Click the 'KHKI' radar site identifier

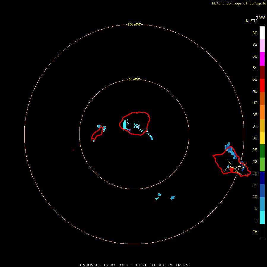141,265
